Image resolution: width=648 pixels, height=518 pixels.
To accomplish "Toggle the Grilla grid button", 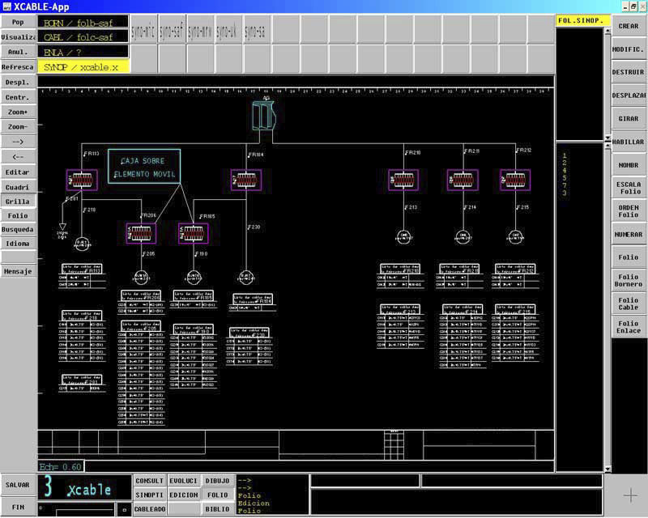I will 18,202.
